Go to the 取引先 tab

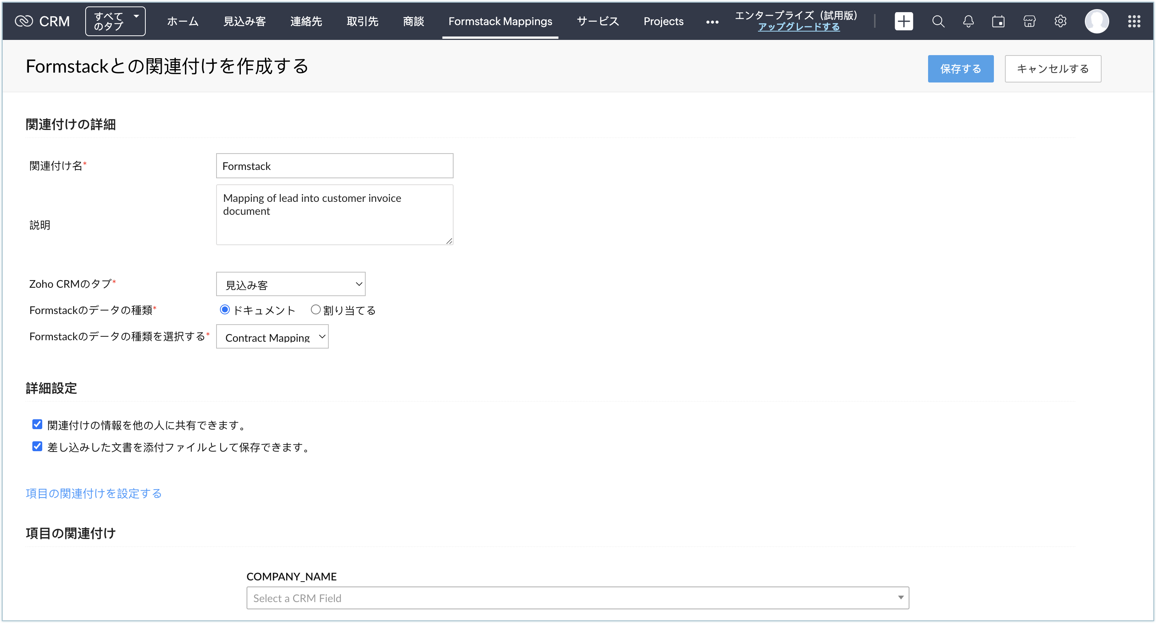(362, 21)
